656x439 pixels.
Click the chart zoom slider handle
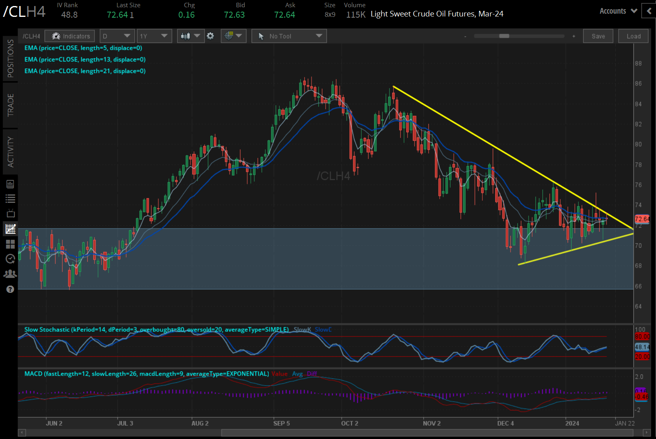pos(504,36)
